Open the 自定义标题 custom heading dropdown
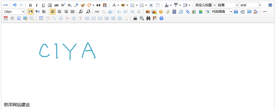Screen dimensions: 276x110 tap(214, 5)
